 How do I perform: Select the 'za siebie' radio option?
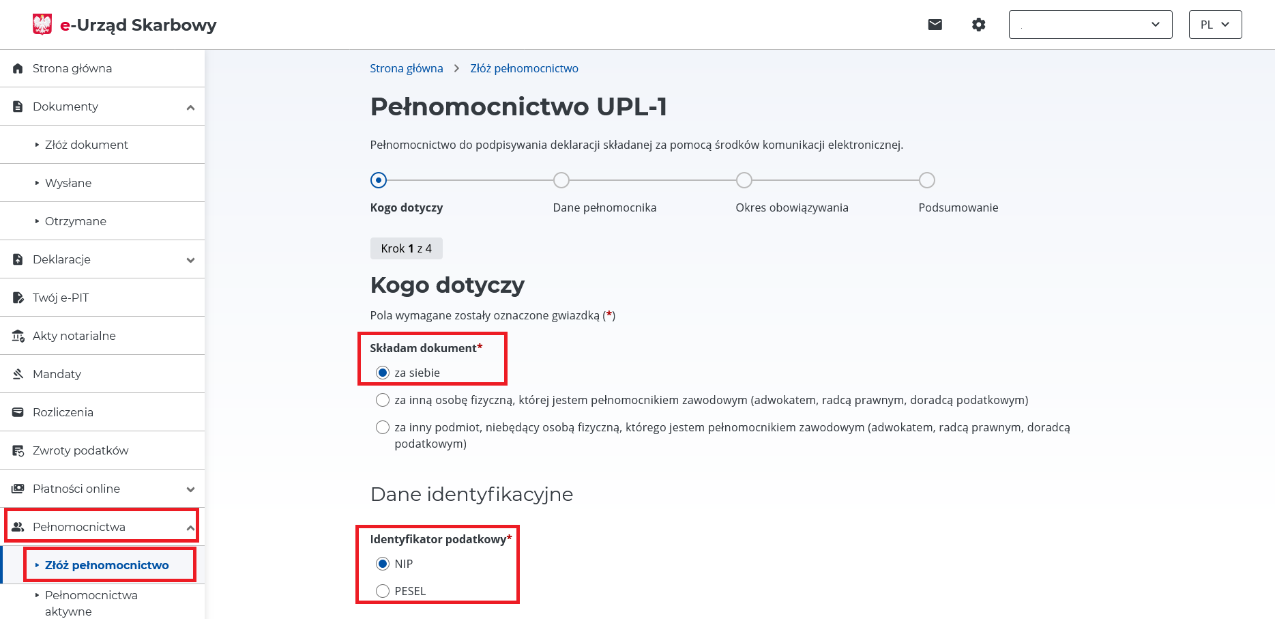[383, 373]
